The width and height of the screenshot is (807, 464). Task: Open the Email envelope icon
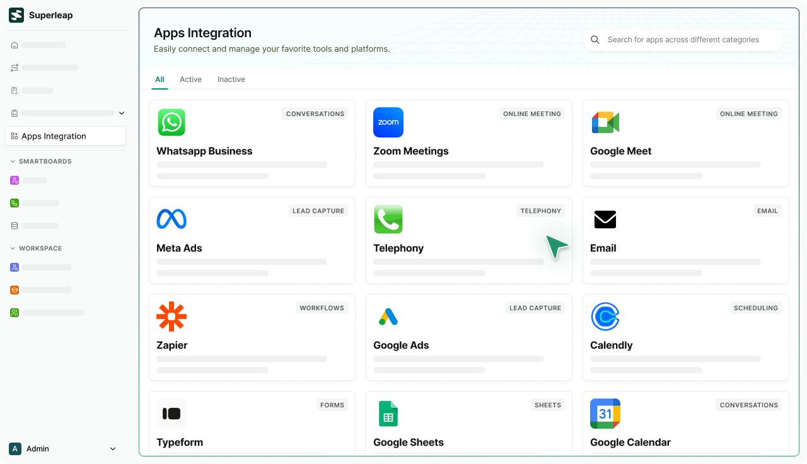(x=605, y=219)
